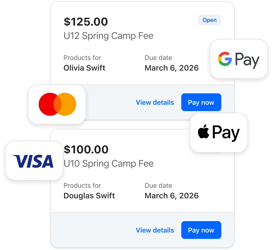273x250 pixels.
Task: Click the black Apple logo symbol
Action: [203, 131]
